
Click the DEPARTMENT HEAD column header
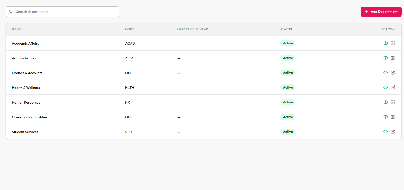tap(193, 29)
